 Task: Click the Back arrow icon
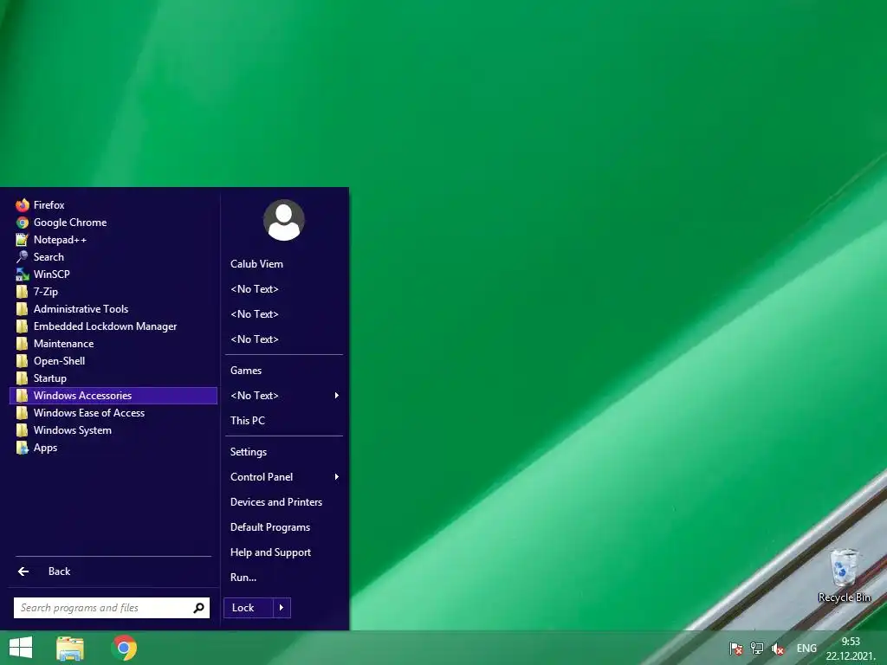click(23, 571)
